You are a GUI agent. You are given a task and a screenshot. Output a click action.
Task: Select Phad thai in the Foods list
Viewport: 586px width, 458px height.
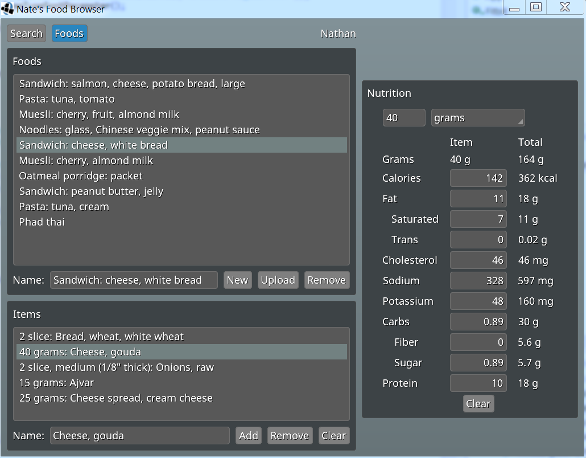[x=42, y=222]
